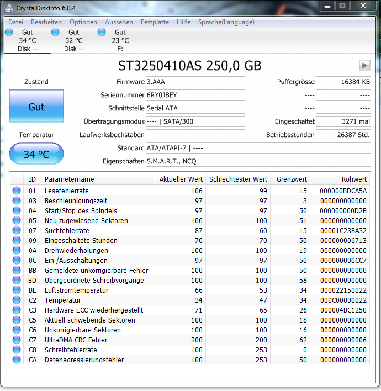The height and width of the screenshot is (391, 381).
Task: Open the Aussehen menu
Action: point(119,22)
